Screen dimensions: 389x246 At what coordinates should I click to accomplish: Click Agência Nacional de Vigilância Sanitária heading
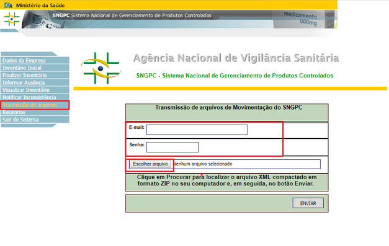click(236, 58)
